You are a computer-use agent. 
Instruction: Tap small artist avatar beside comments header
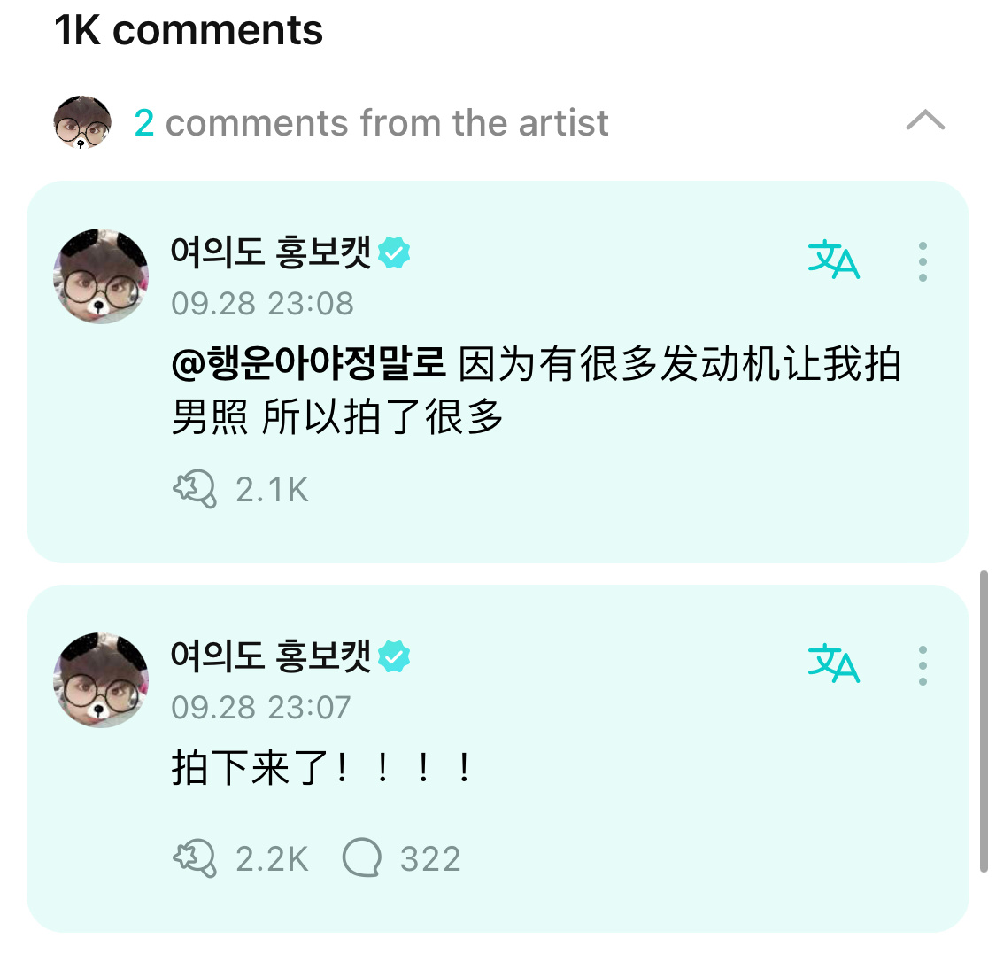coord(82,122)
